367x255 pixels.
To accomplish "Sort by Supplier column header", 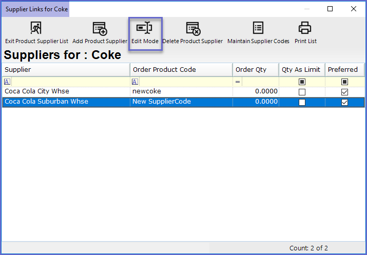I will 66,70.
